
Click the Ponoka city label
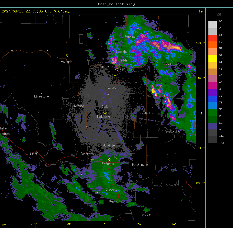[x=130, y=37]
